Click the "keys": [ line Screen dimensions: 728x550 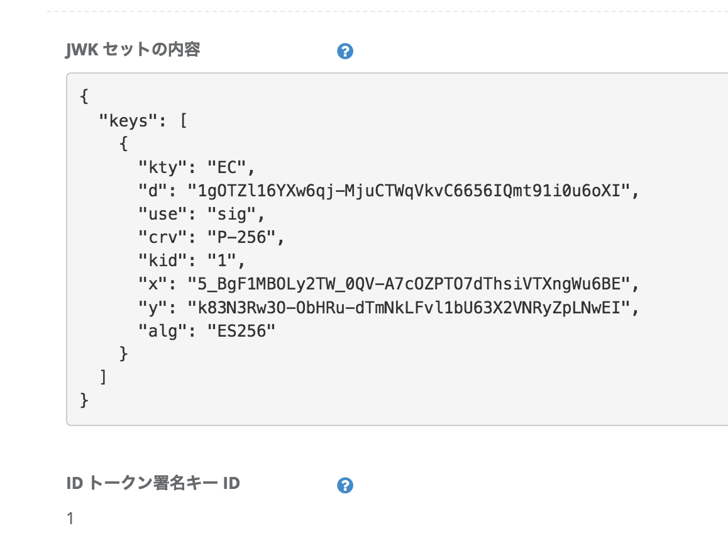pos(143,121)
